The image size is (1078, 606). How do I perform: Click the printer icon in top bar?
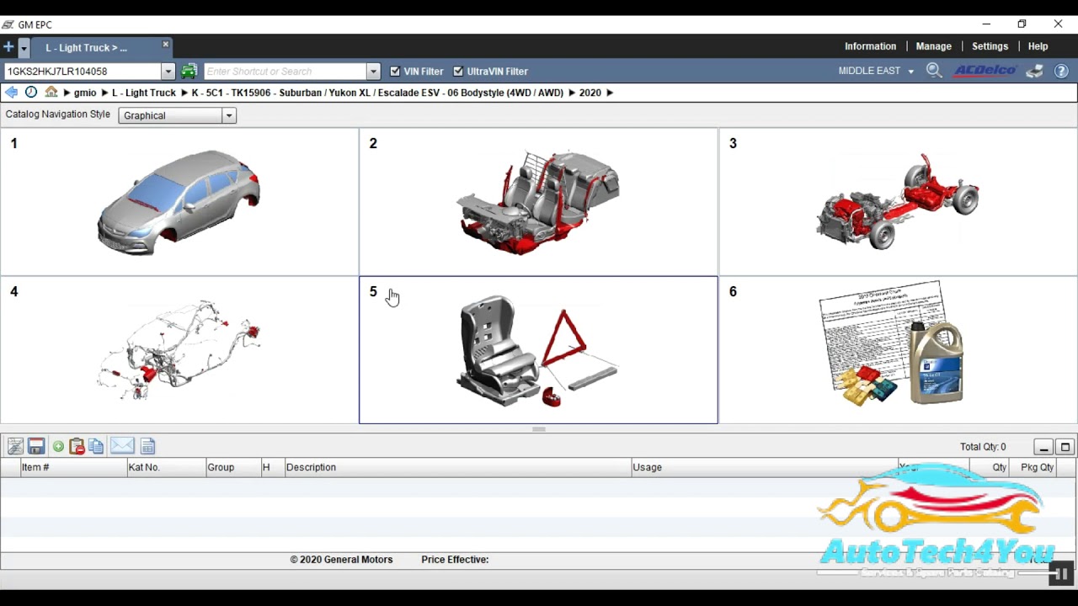1034,71
